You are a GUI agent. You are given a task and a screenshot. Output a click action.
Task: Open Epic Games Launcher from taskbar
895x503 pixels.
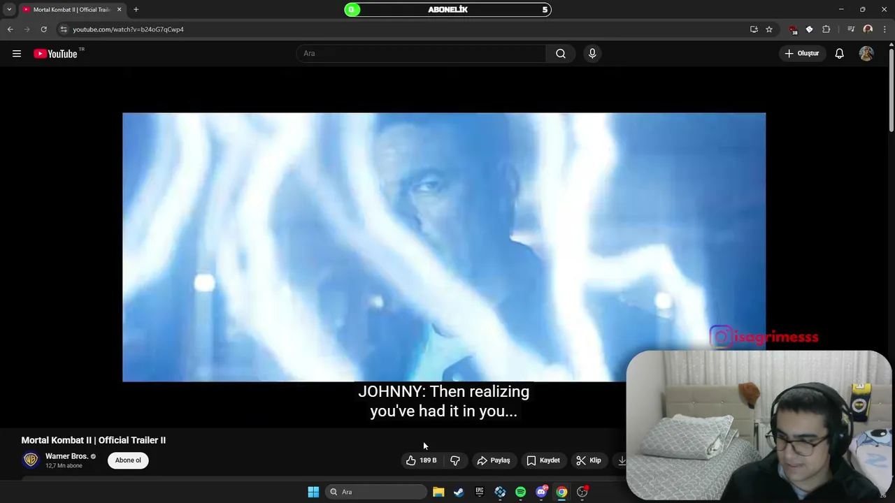pos(480,492)
